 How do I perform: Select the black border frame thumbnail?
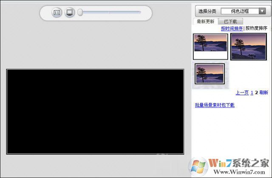pyautogui.click(x=248, y=47)
